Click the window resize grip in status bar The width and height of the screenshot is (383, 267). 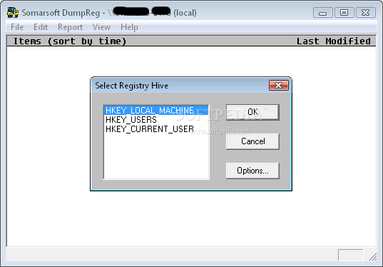pos(373,256)
